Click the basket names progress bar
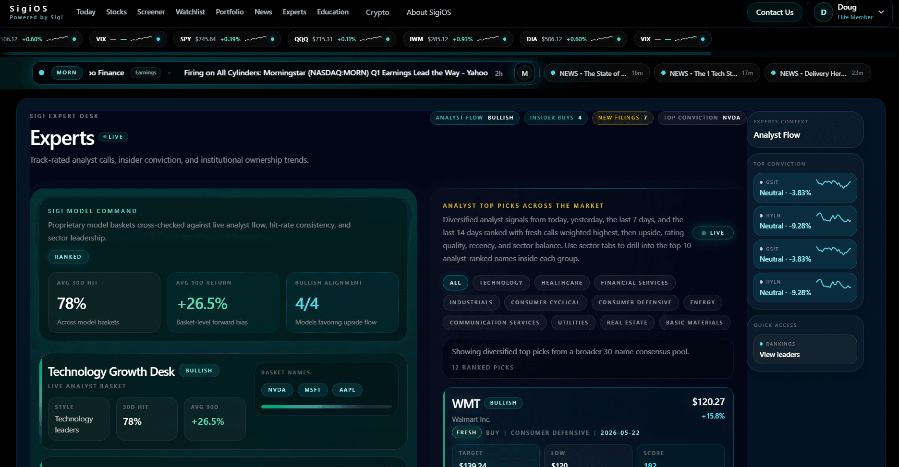899x467 pixels. tap(327, 407)
